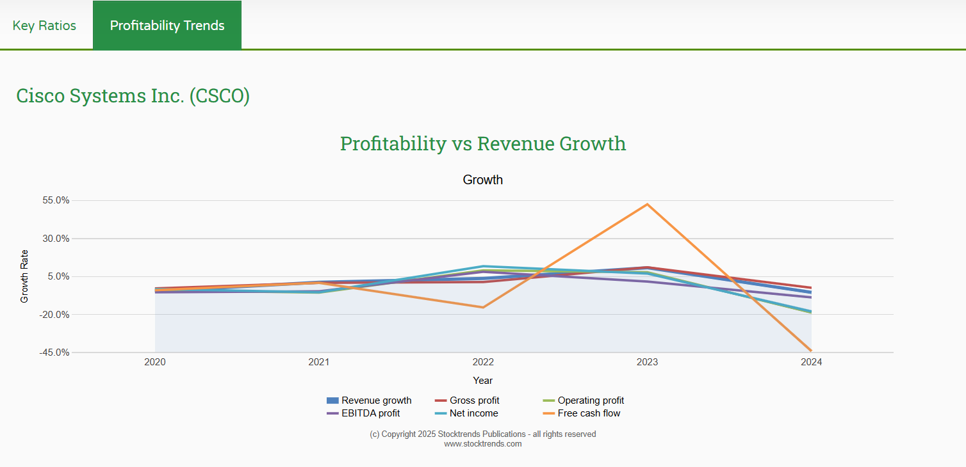Toggle Operating profit legend label

591,400
